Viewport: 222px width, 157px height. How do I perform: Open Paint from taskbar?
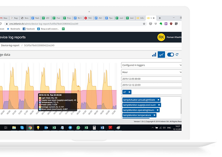click(118, 128)
